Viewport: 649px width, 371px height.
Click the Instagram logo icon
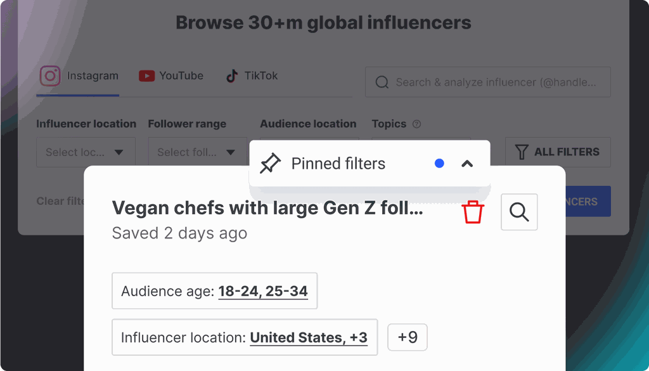click(50, 76)
